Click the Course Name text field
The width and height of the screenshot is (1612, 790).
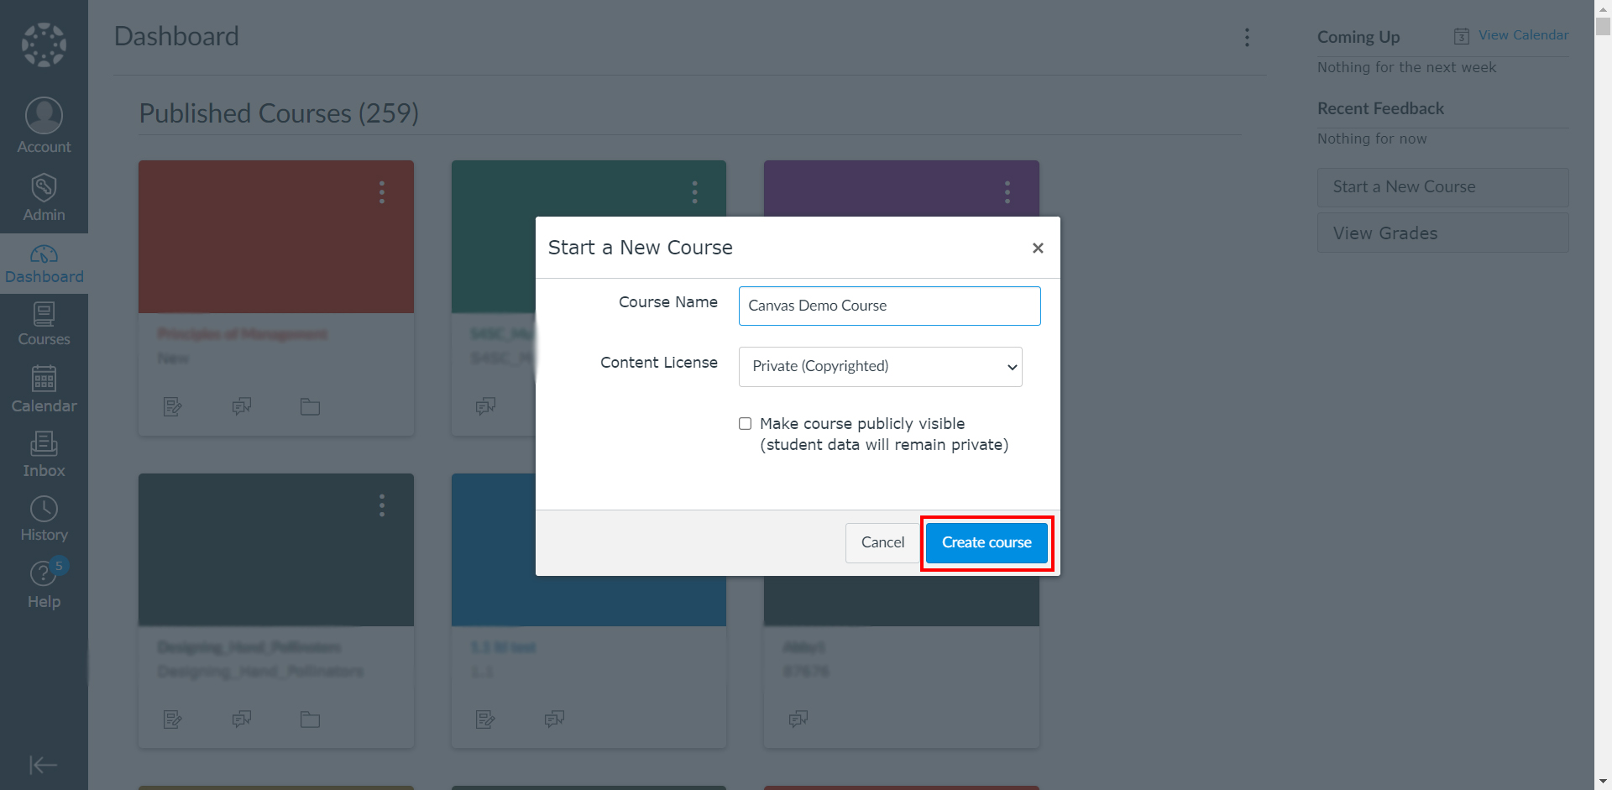point(889,306)
